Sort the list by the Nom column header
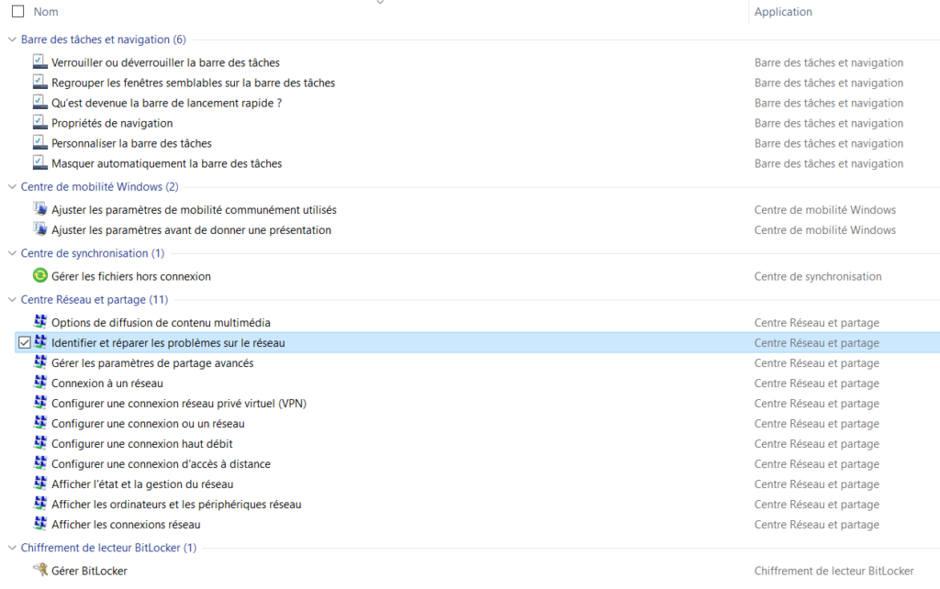The width and height of the screenshot is (940, 589). pos(46,11)
